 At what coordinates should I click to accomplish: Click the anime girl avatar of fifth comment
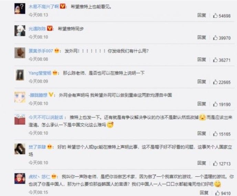pos(20,97)
